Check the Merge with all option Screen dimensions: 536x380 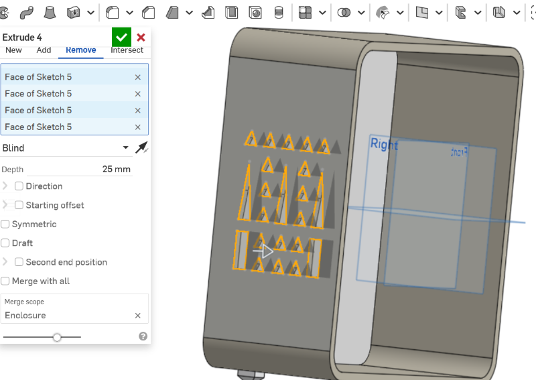pyautogui.click(x=5, y=281)
